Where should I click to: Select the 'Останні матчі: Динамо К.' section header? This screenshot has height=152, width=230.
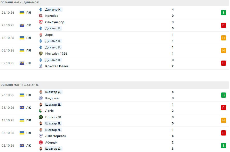point(20,2)
